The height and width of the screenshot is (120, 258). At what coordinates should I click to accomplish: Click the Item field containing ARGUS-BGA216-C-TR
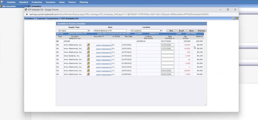(110, 31)
